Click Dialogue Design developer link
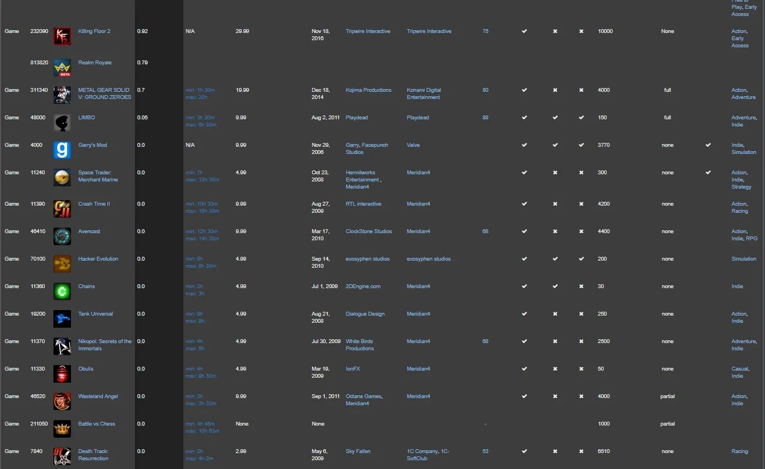Viewport: 765px width, 469px height. (x=365, y=314)
